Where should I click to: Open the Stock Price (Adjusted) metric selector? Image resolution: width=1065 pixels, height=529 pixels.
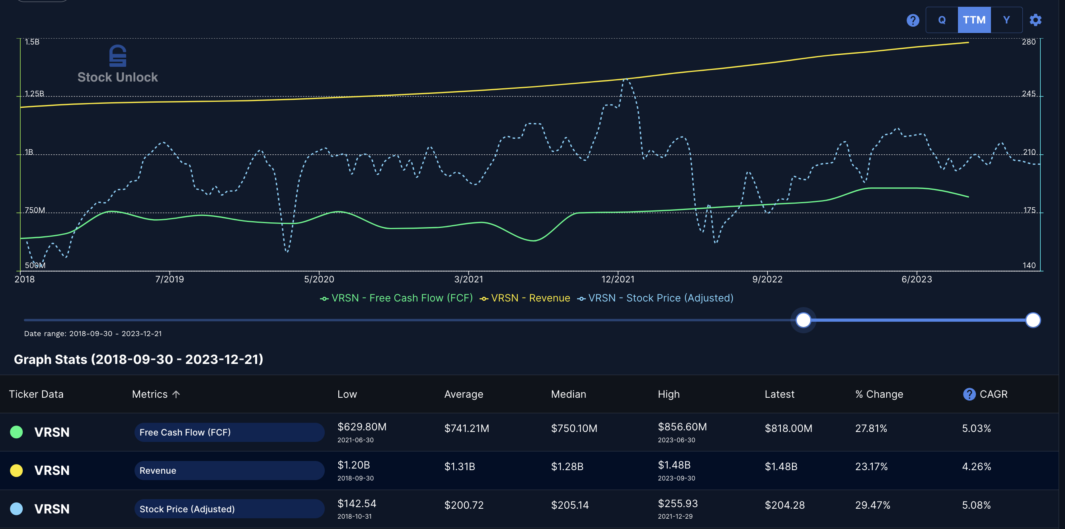229,509
